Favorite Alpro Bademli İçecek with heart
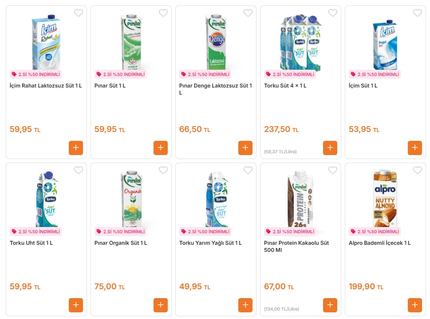430x319 pixels. [x=418, y=170]
